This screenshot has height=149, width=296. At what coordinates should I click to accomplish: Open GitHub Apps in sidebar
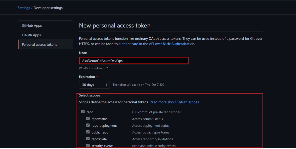pyautogui.click(x=32, y=25)
